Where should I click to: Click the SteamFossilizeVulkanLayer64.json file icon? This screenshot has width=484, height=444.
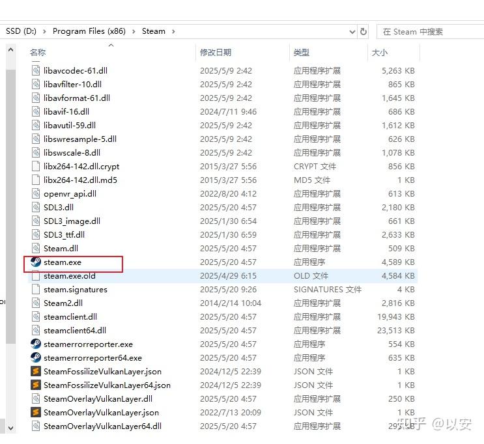[x=36, y=385]
